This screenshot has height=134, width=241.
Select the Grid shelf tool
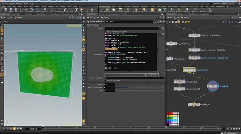point(26,10)
